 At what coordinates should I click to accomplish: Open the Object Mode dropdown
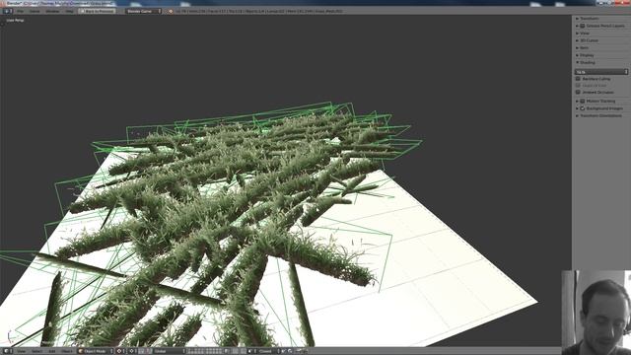(96, 351)
